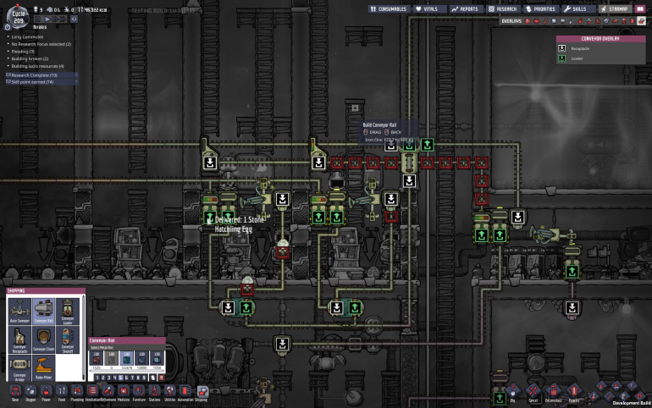
Task: Select the Robo-Miner building
Action: pyautogui.click(x=44, y=368)
